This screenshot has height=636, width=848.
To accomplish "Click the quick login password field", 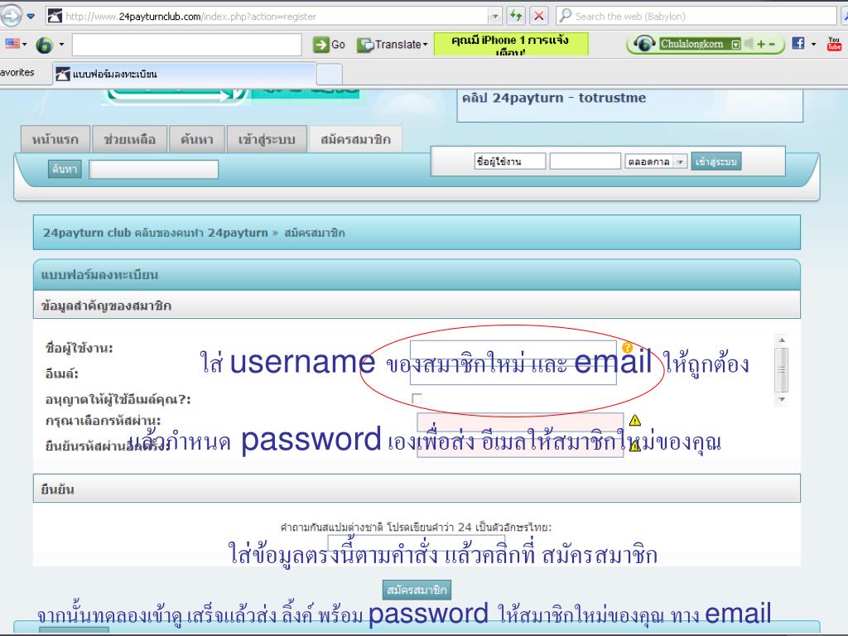I will coord(585,161).
